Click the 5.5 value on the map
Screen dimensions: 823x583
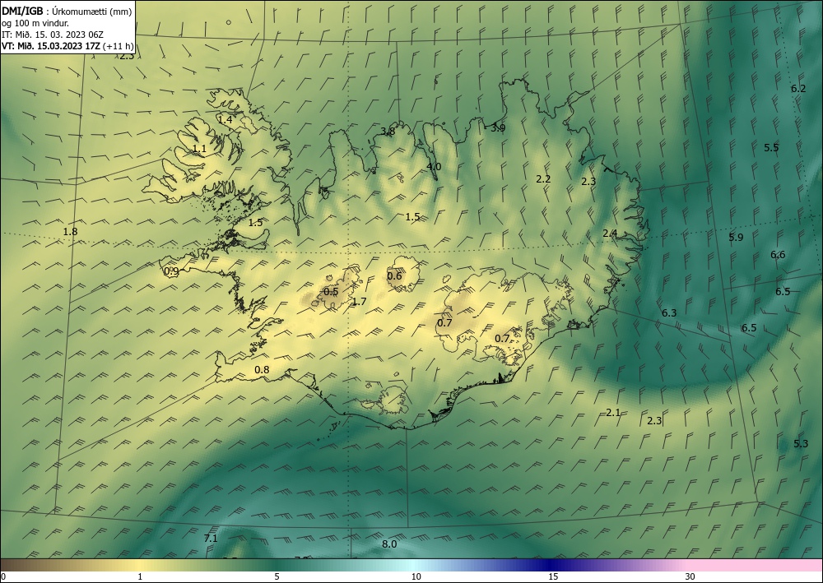[x=771, y=148]
